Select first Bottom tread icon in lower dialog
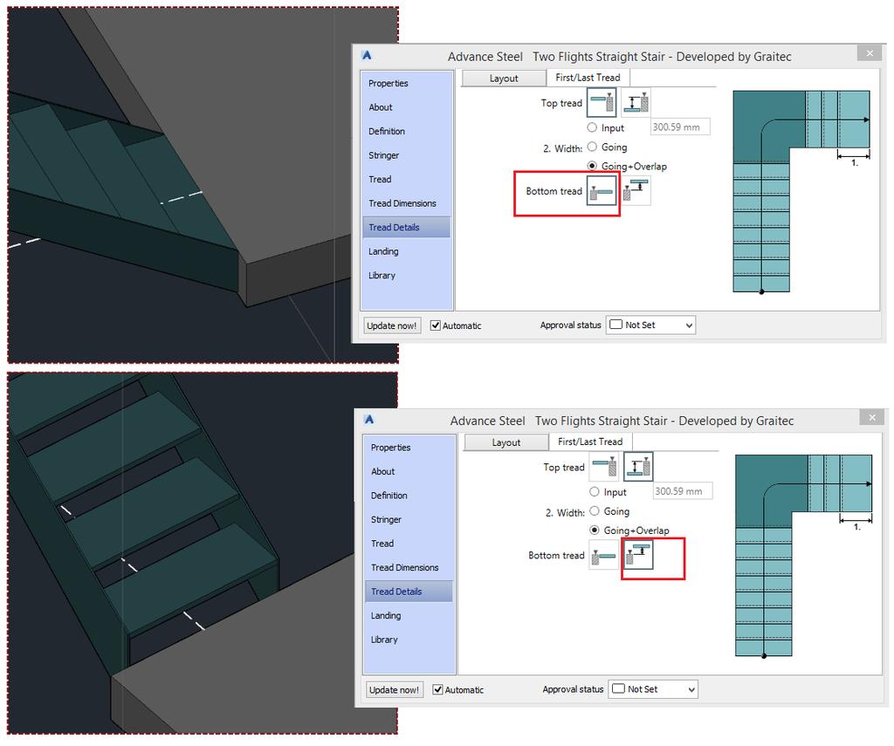 click(x=604, y=555)
